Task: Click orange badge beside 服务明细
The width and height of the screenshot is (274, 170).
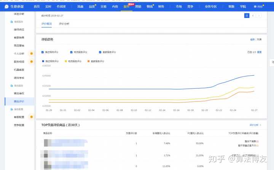Action: (x=31, y=62)
